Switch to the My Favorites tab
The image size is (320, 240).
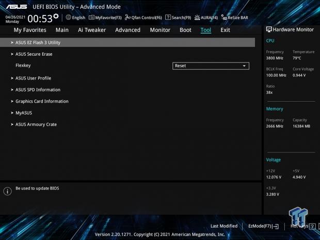(x=30, y=30)
